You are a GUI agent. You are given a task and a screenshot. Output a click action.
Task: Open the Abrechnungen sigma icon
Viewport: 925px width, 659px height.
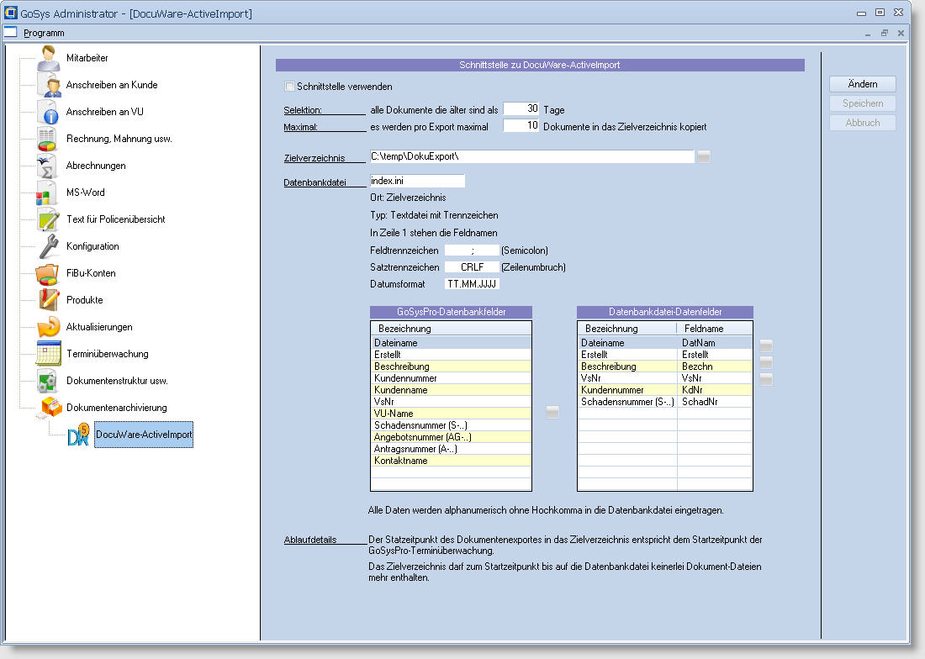[x=48, y=166]
